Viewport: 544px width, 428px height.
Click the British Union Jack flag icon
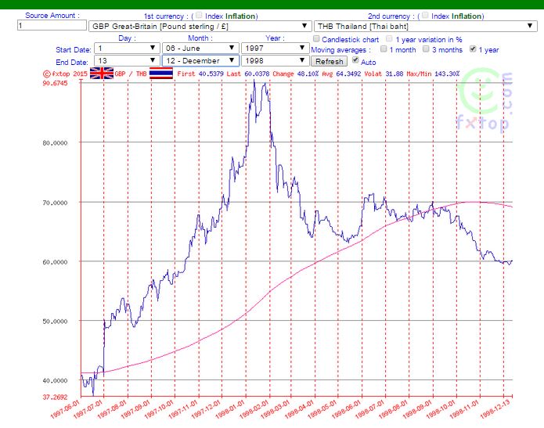pyautogui.click(x=102, y=74)
